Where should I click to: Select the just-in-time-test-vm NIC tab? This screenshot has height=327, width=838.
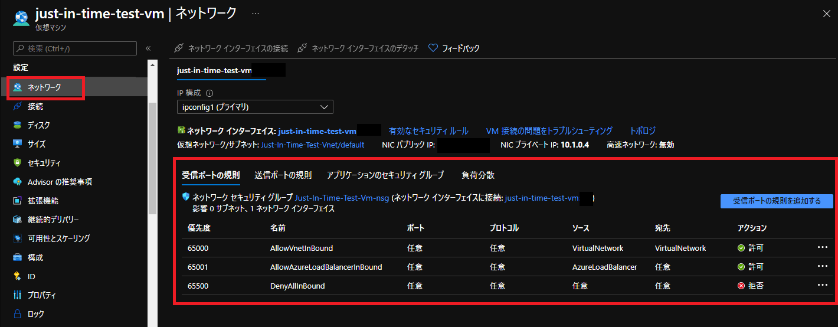(x=215, y=71)
